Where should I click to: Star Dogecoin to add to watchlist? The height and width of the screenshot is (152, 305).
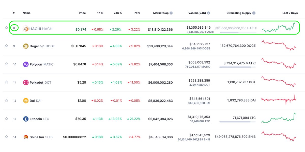(x=7, y=46)
